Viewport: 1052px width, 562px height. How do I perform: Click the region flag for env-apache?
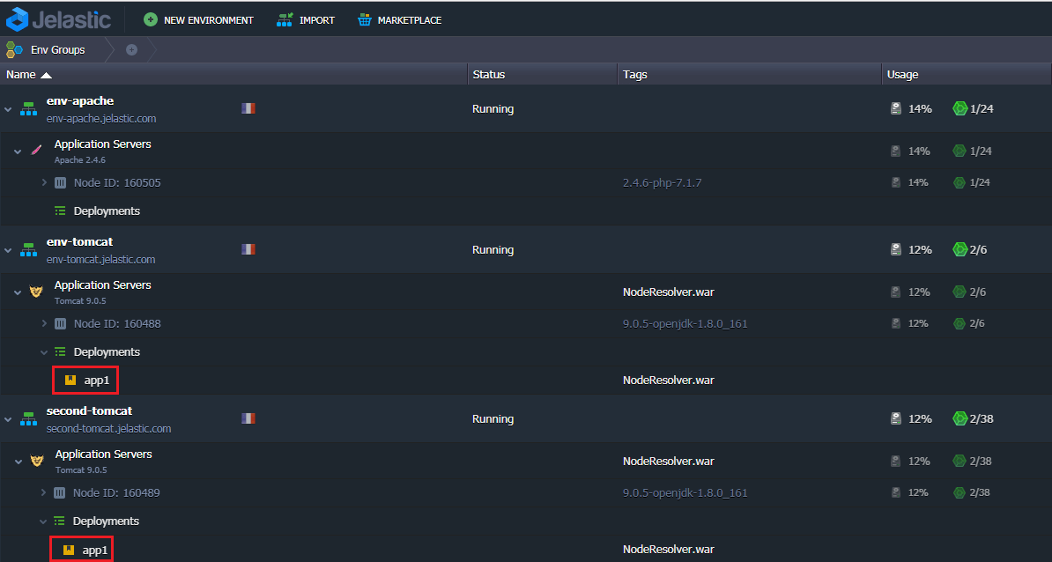pyautogui.click(x=248, y=108)
